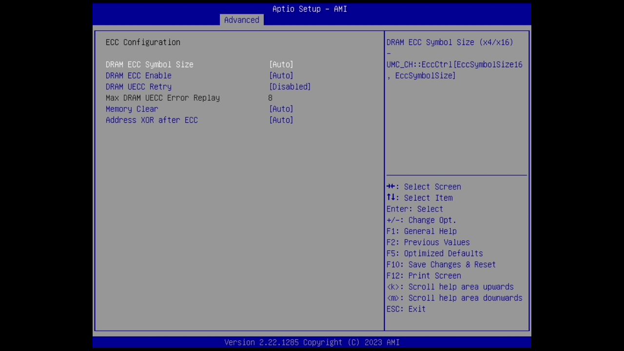Select Address XOR after ECC setting
Screen dimensions: 624x351
pyautogui.click(x=152, y=120)
